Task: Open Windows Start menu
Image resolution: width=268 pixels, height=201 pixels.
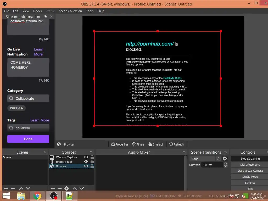Action: click(6, 196)
